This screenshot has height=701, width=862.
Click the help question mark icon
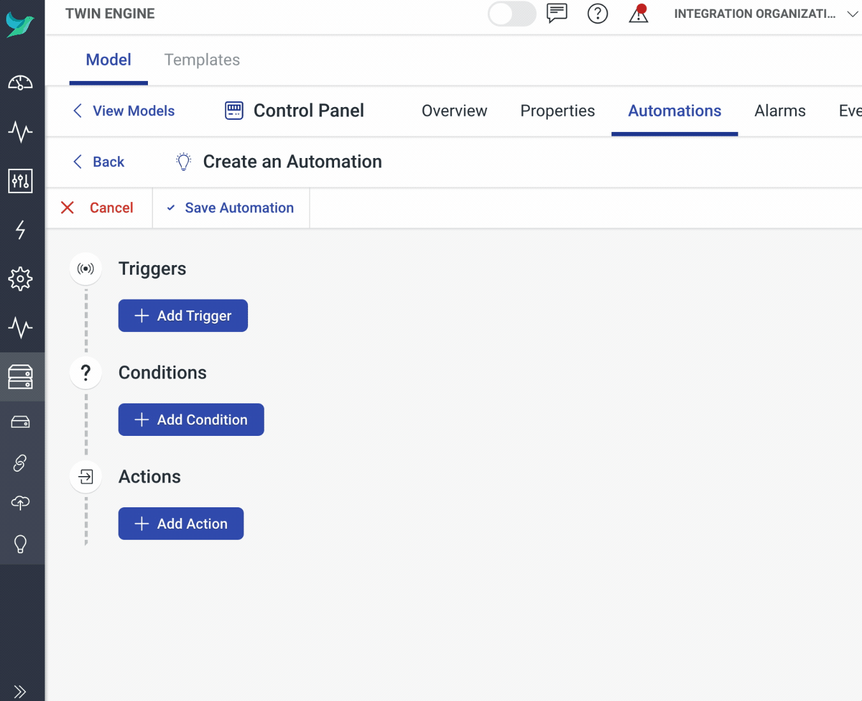597,13
